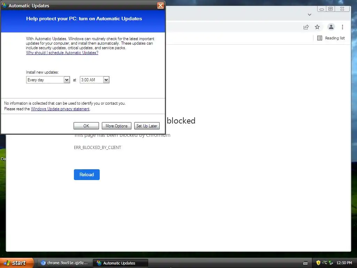Image resolution: width=357 pixels, height=268 pixels.
Task: Open the Windows start menu
Action: 16,263
